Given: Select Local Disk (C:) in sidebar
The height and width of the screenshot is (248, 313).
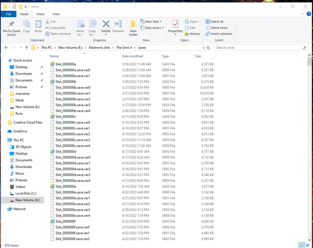Looking at the screenshot, I should (x=26, y=194).
